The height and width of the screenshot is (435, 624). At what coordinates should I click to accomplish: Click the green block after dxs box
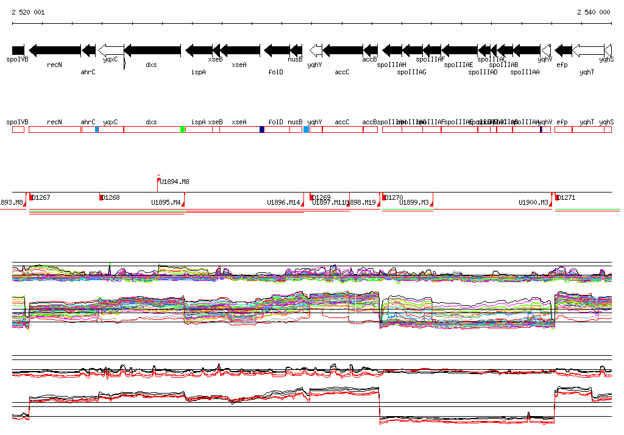[183, 129]
